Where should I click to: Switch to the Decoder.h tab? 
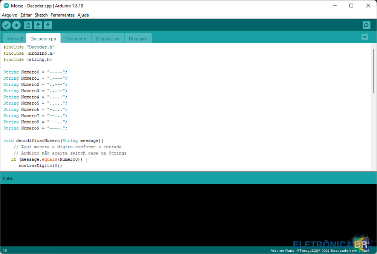coord(76,38)
